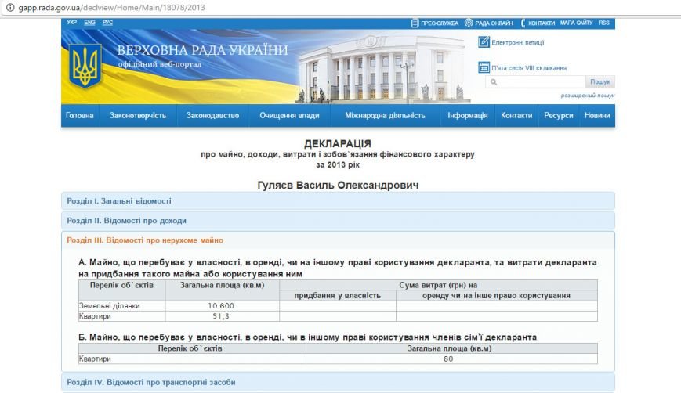The height and width of the screenshot is (393, 681).
Task: Click the ДЕКЛАРАЦІЯ heading
Action: click(338, 143)
